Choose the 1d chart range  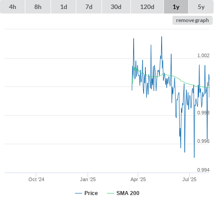[64, 7]
